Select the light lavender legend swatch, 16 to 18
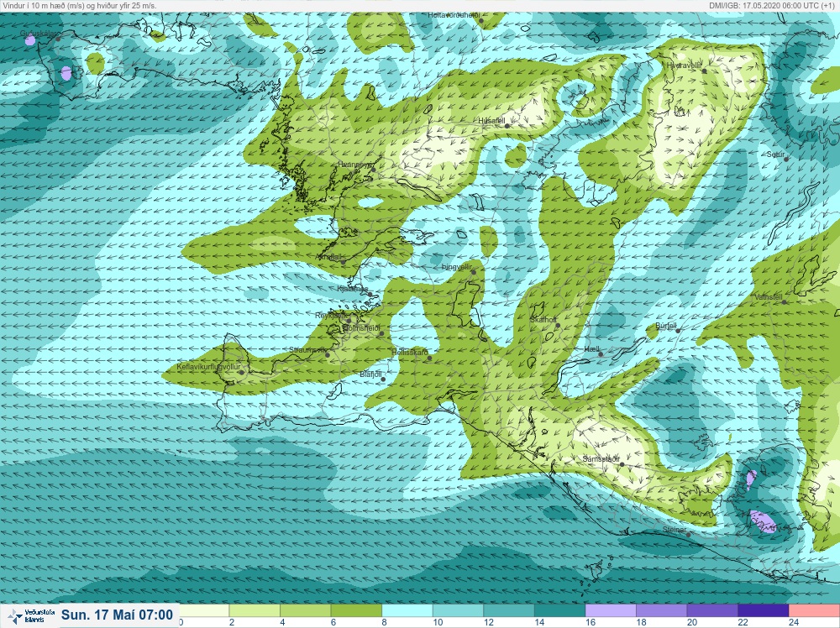Image resolution: width=840 pixels, height=628 pixels. click(611, 611)
